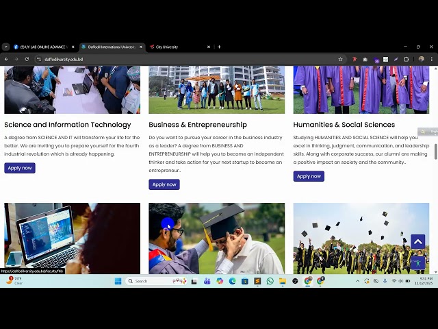The height and width of the screenshot is (329, 438).
Task: Click the Business group photo on lawn
Action: 217,90
